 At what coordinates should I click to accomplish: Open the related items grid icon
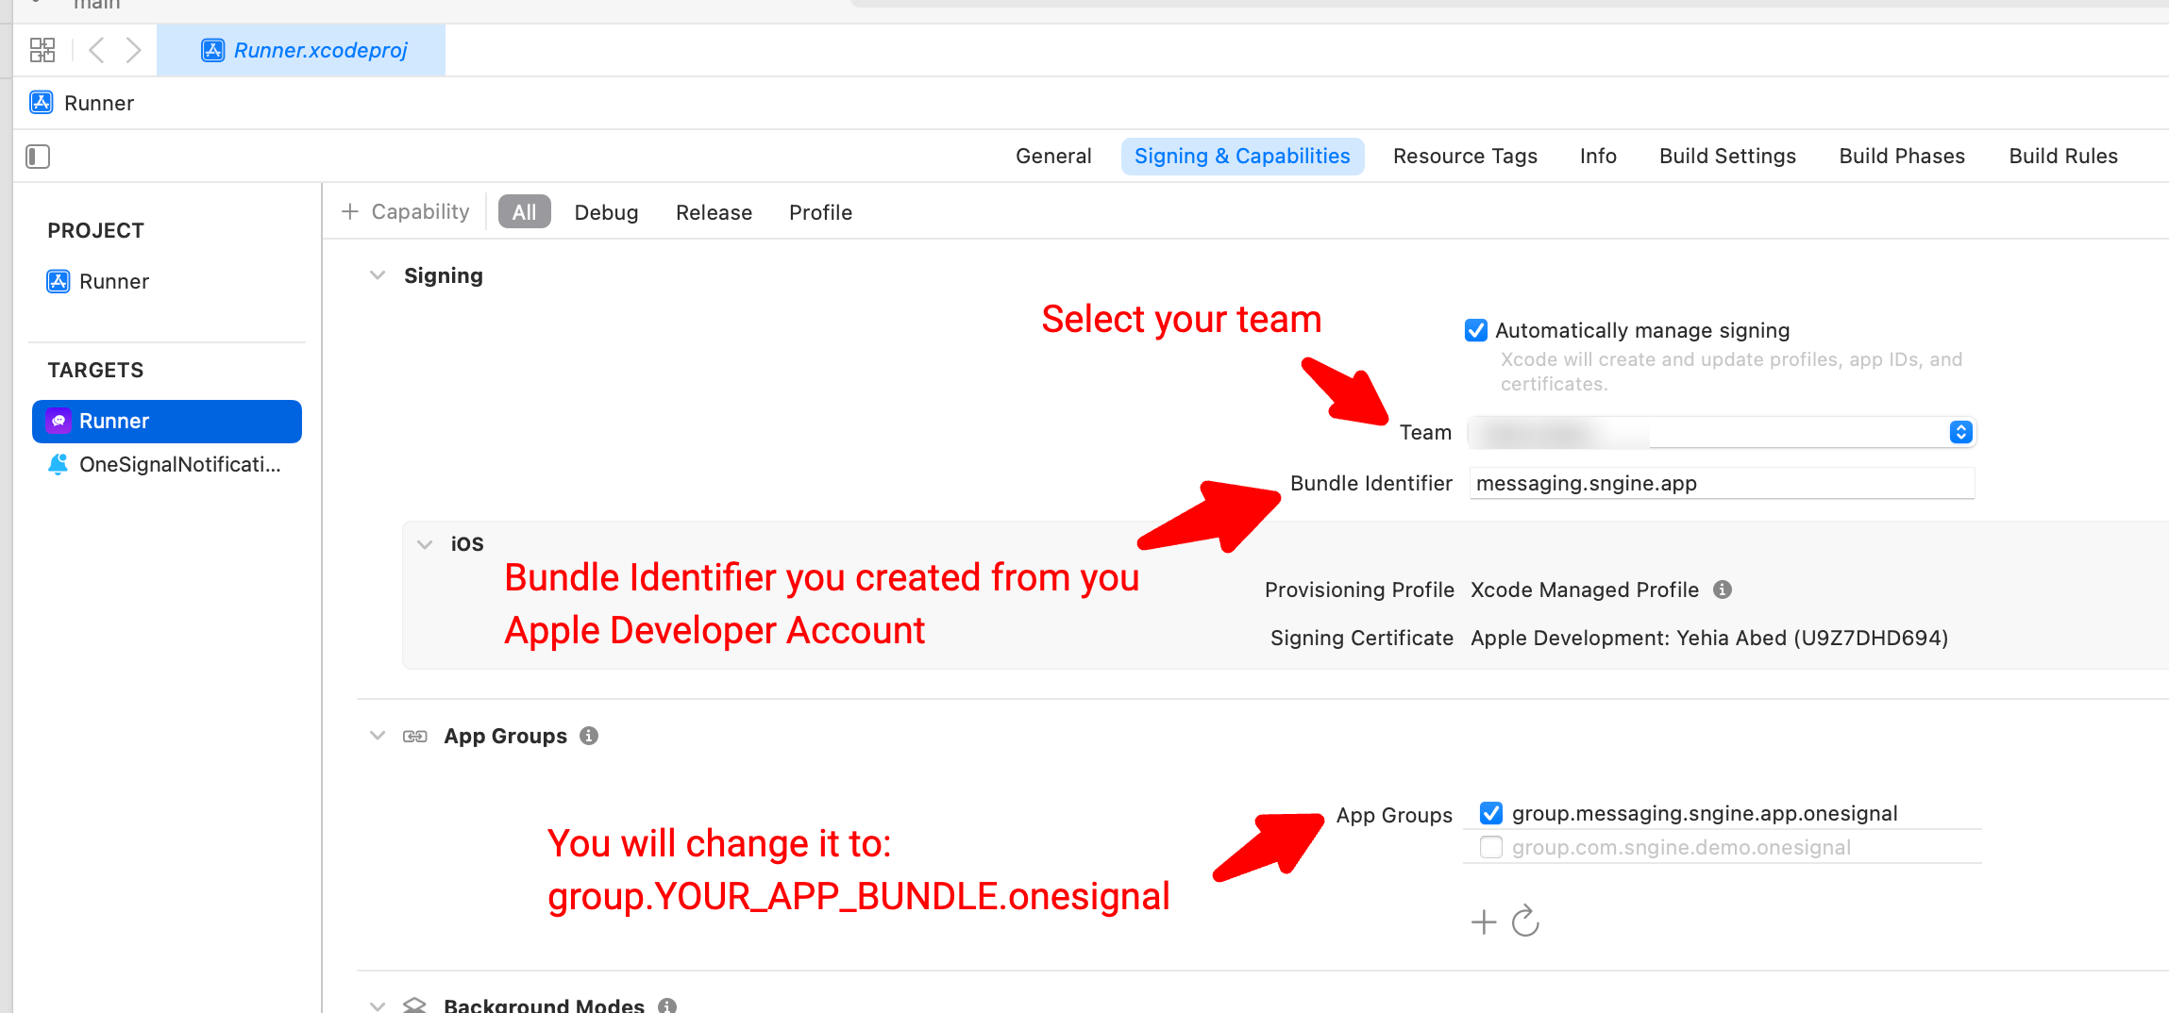click(42, 50)
